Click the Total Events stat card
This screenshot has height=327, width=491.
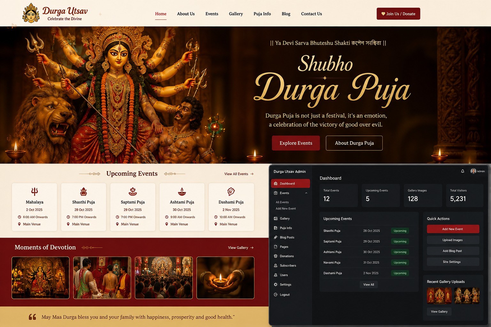point(339,195)
